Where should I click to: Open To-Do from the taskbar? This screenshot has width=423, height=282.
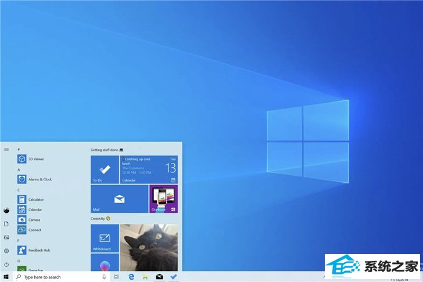(174, 277)
